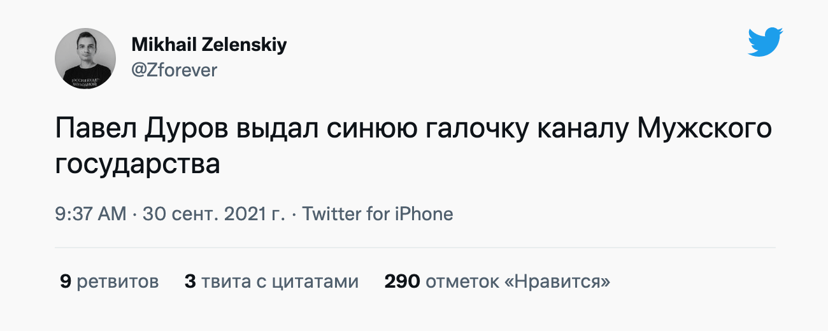Open the @Zforever handle link

[x=174, y=69]
